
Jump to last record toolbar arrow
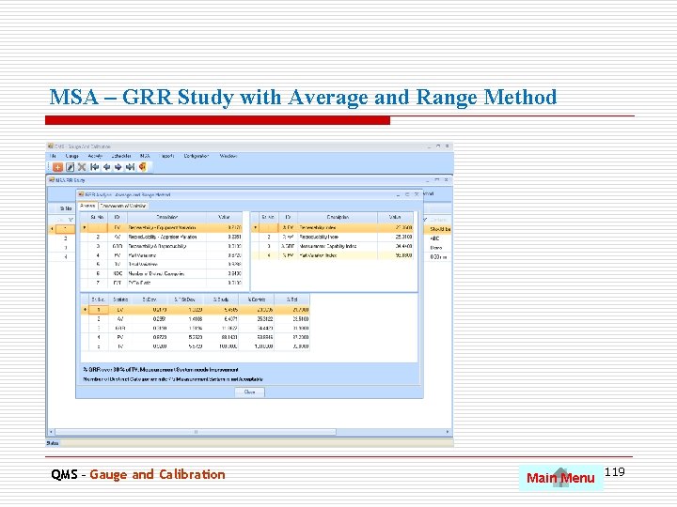[130, 167]
